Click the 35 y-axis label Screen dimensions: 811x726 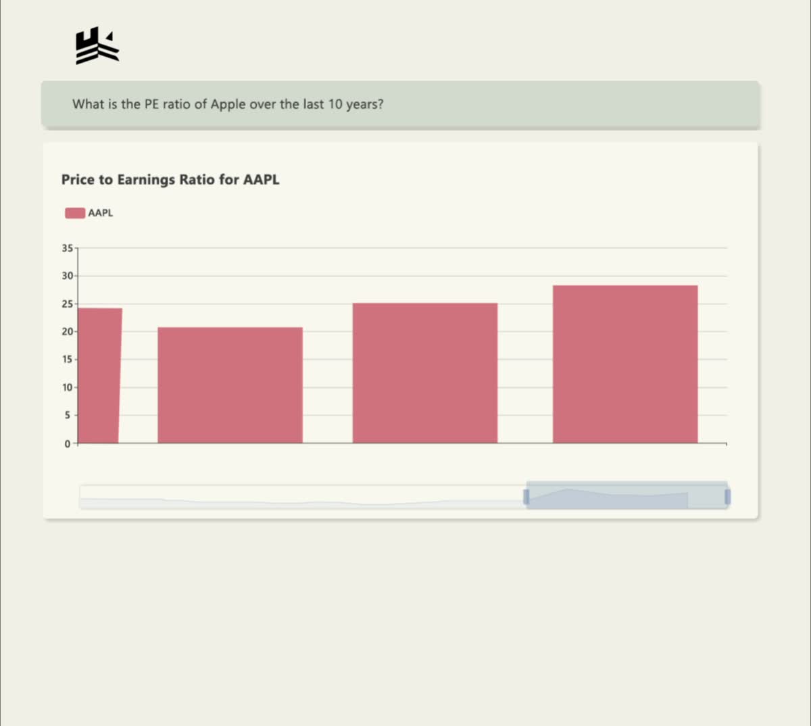67,248
